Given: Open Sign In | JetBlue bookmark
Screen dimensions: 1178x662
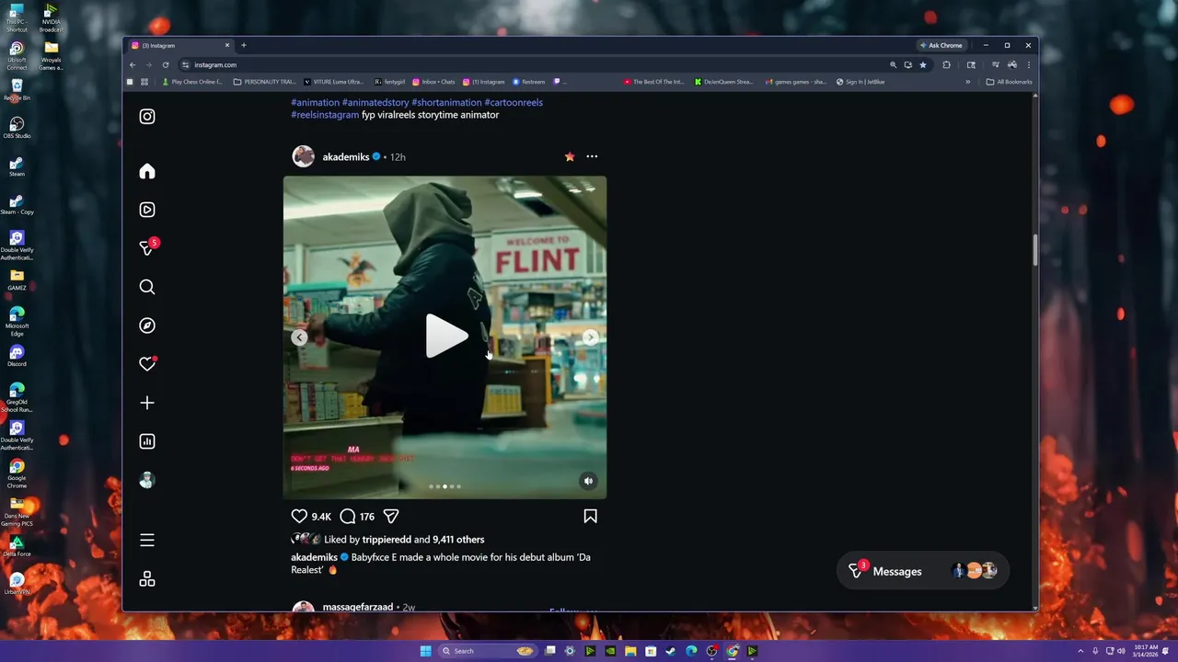Looking at the screenshot, I should pyautogui.click(x=861, y=82).
